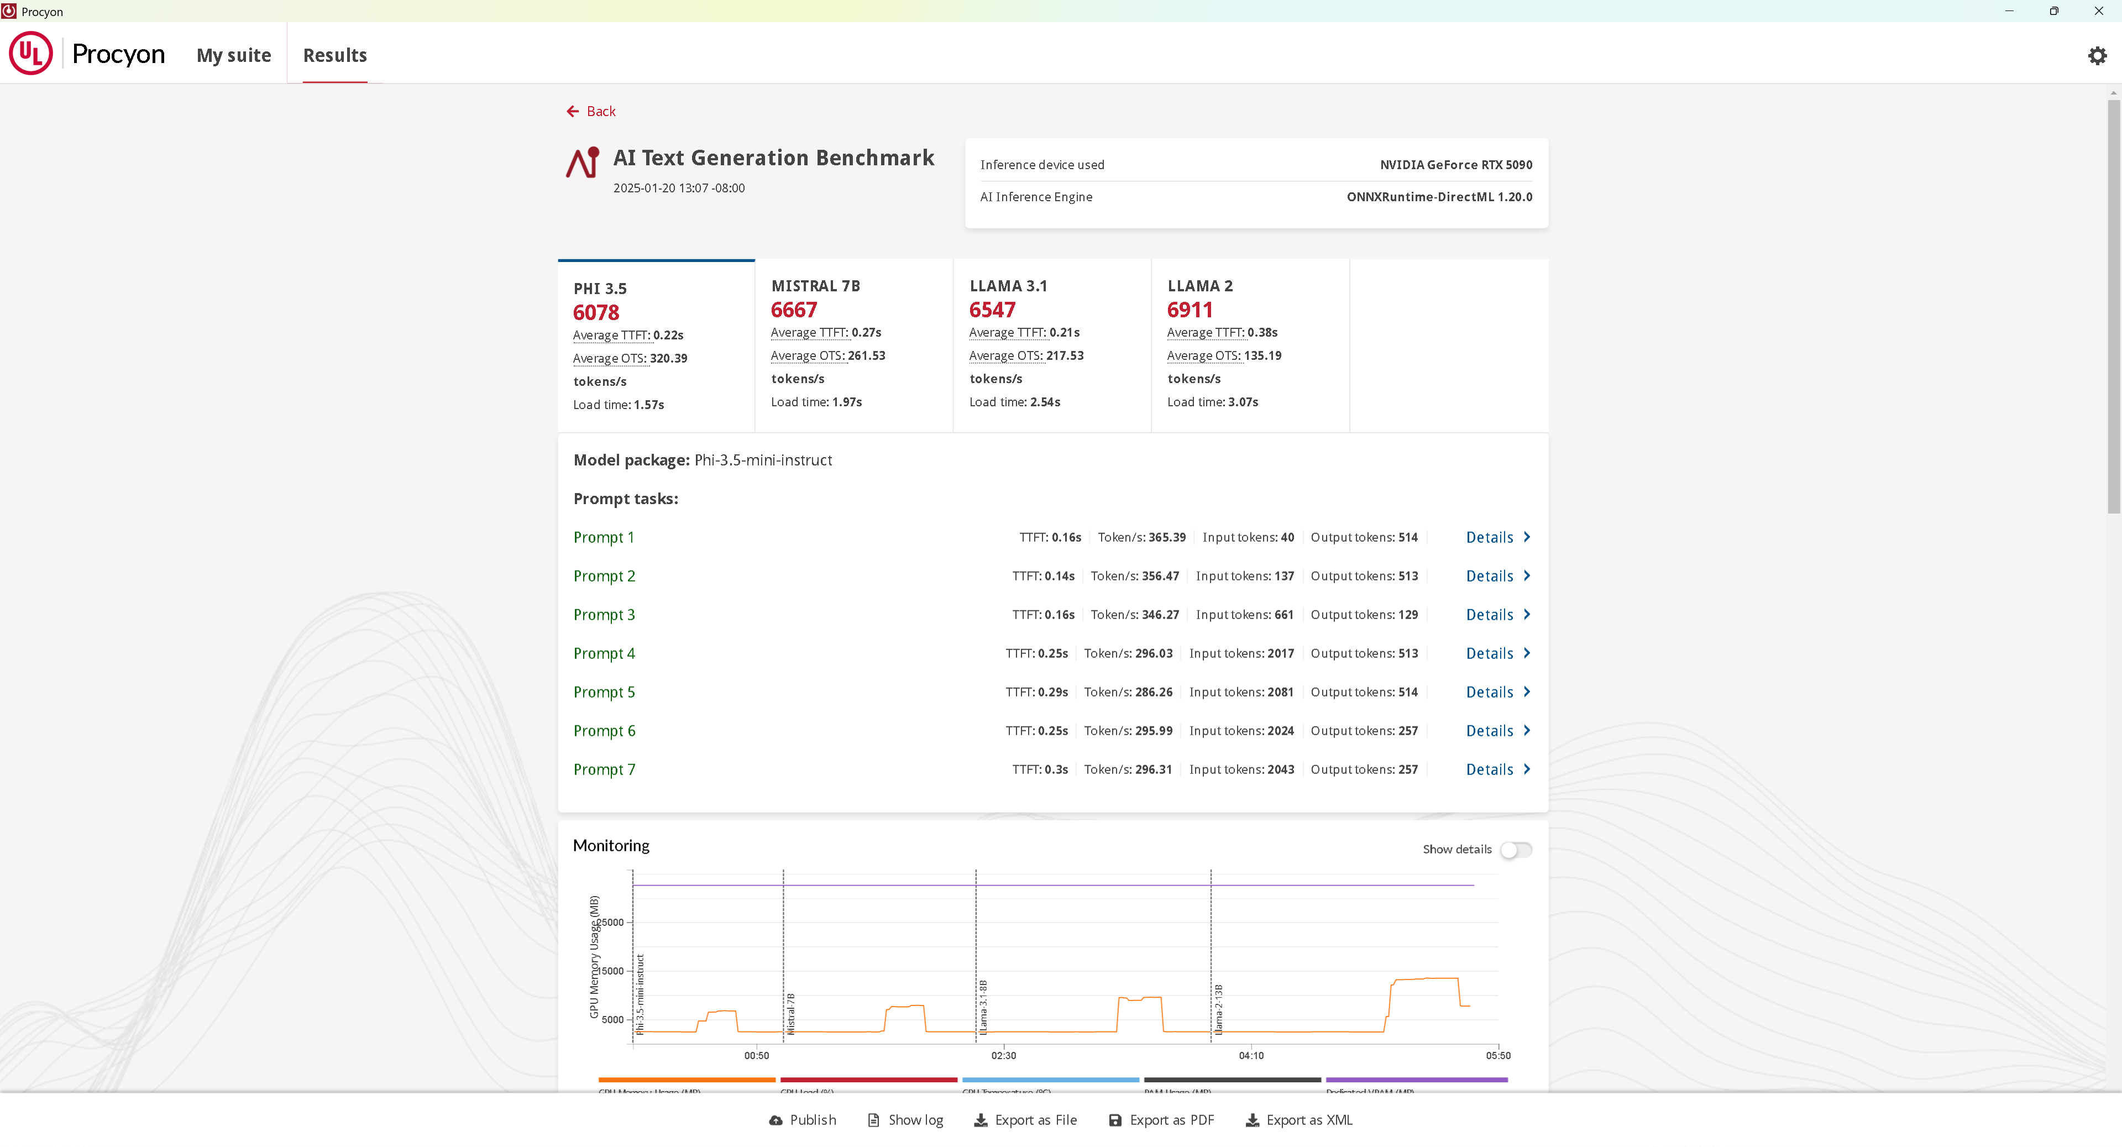Open the Prompt 1 link

tap(604, 537)
